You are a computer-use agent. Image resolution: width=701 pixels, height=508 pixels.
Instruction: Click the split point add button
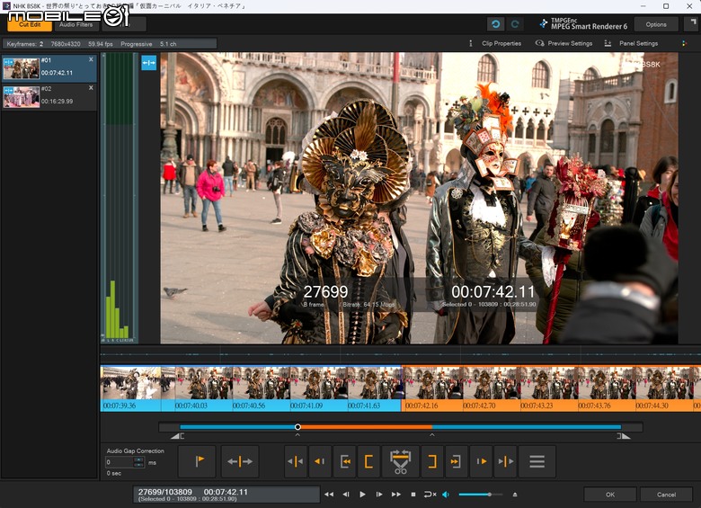240,461
